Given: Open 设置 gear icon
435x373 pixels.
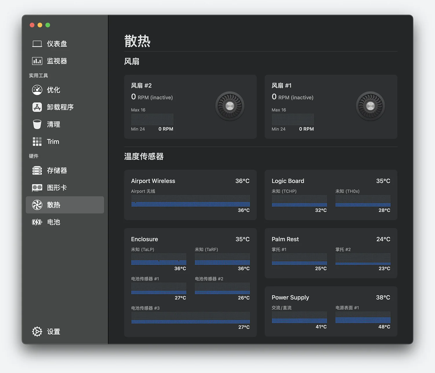Looking at the screenshot, I should tap(37, 332).
